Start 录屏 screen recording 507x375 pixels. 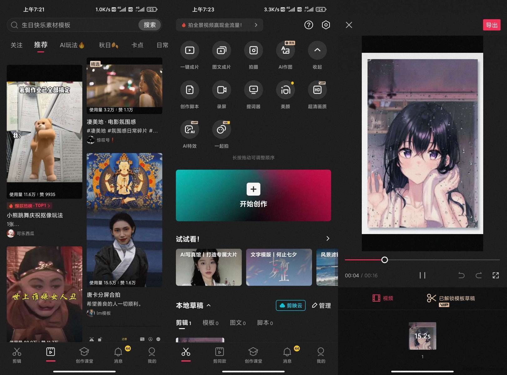tap(222, 95)
